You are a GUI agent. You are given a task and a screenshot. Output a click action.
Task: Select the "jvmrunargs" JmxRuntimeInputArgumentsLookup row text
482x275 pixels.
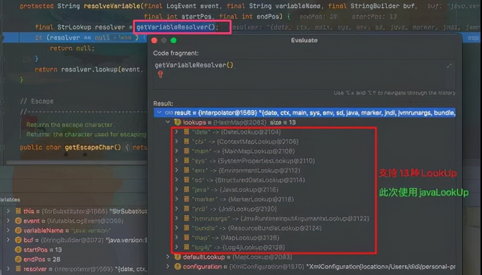(280, 219)
